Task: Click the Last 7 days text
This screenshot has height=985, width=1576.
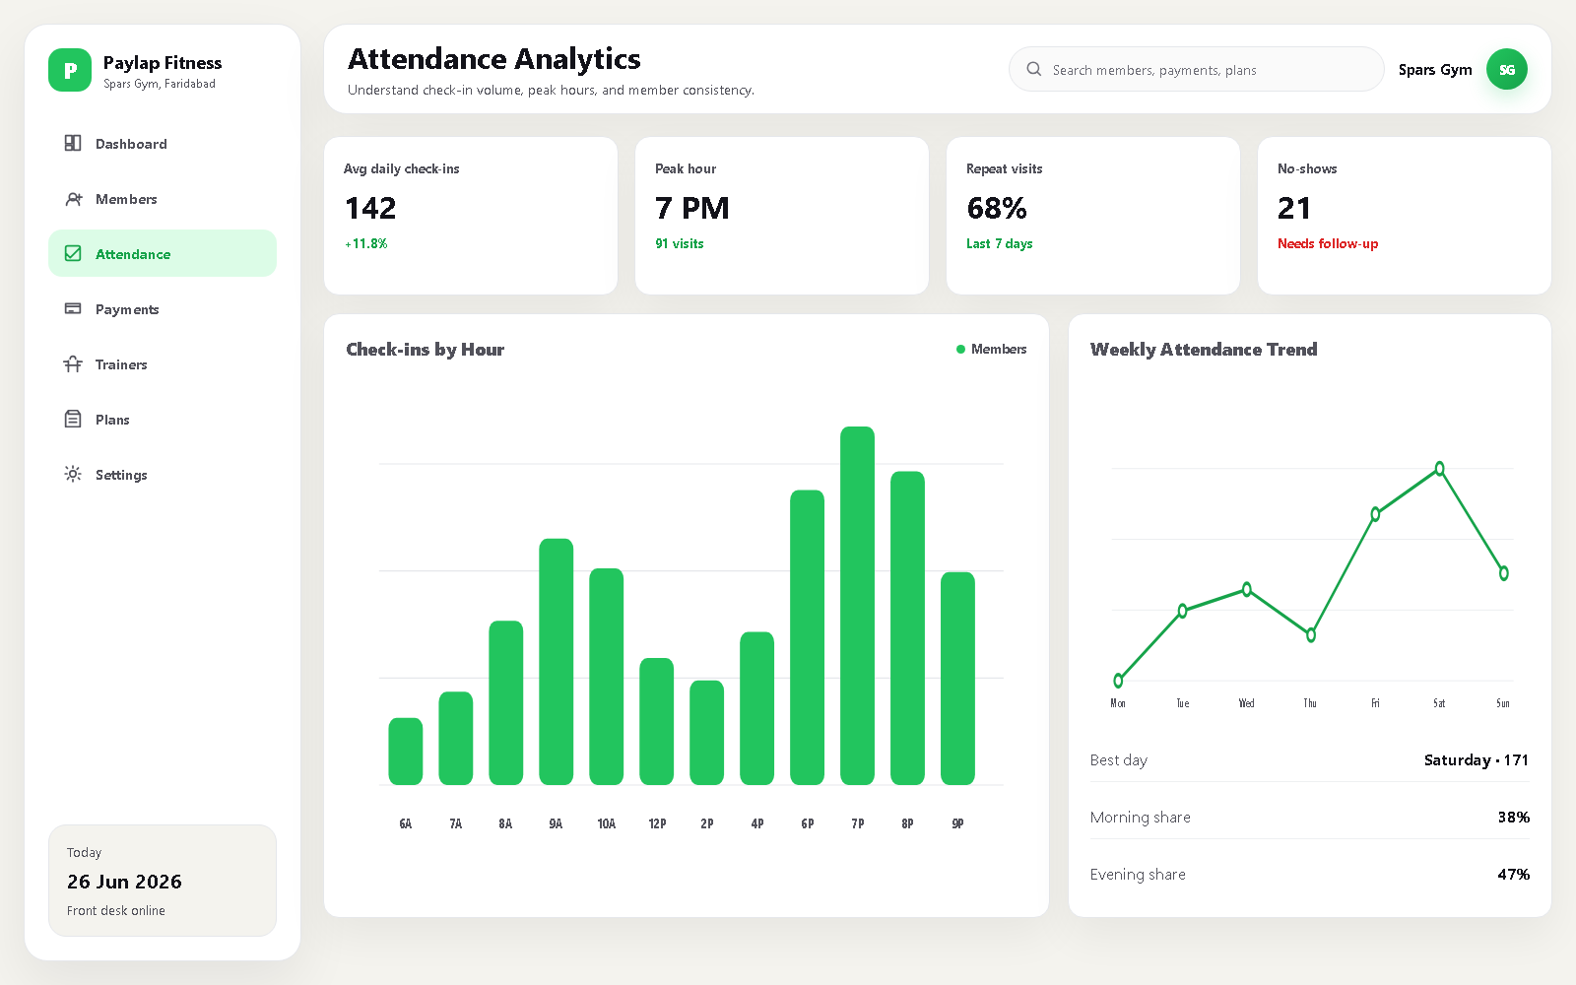Action: click(x=1000, y=243)
